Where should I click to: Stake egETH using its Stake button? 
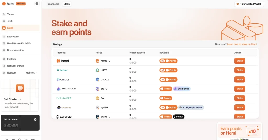pos(240,107)
